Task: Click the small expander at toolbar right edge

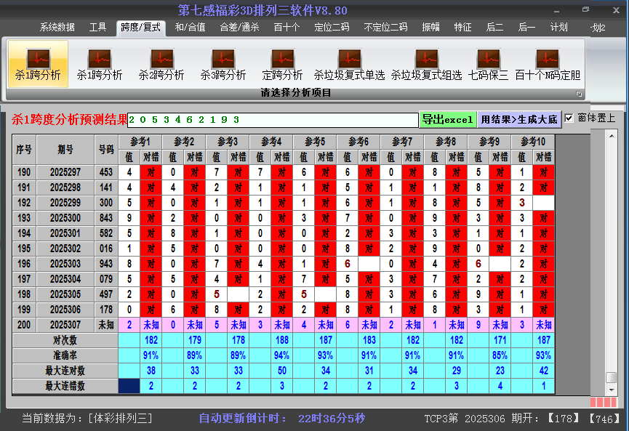Action: tap(578, 93)
